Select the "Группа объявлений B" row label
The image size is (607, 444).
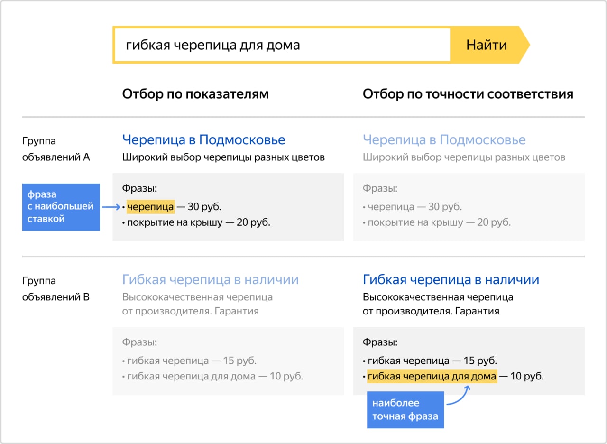[x=56, y=289]
